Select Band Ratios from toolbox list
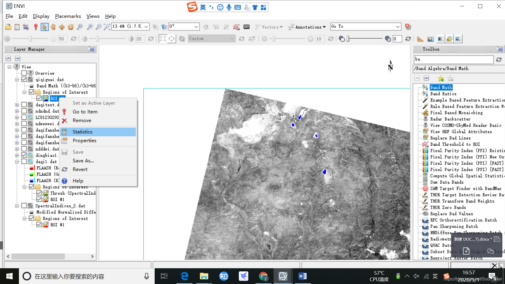 click(x=443, y=94)
